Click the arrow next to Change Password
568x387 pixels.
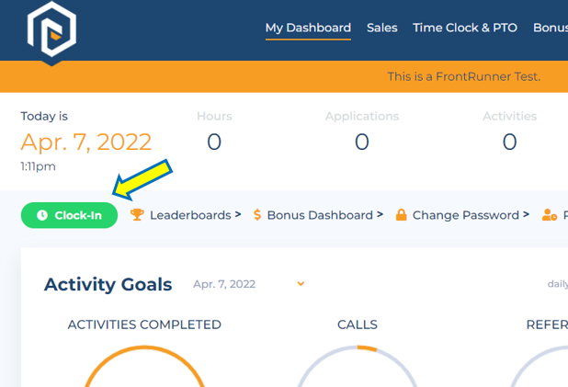(526, 214)
